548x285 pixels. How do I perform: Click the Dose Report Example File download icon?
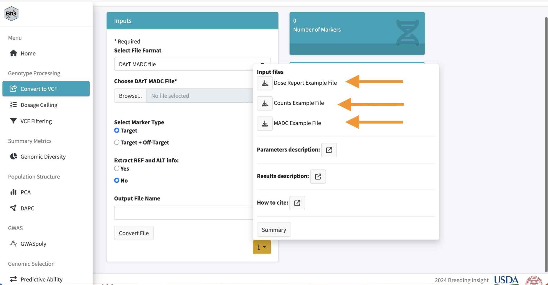[x=264, y=83]
